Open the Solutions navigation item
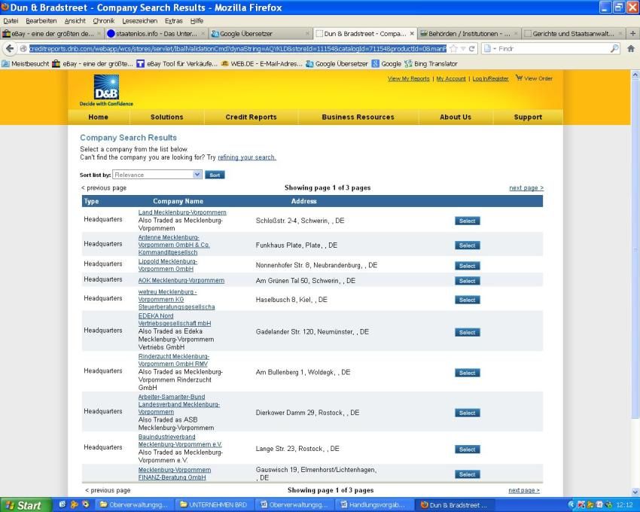Viewport: 640px width, 512px height. click(167, 117)
